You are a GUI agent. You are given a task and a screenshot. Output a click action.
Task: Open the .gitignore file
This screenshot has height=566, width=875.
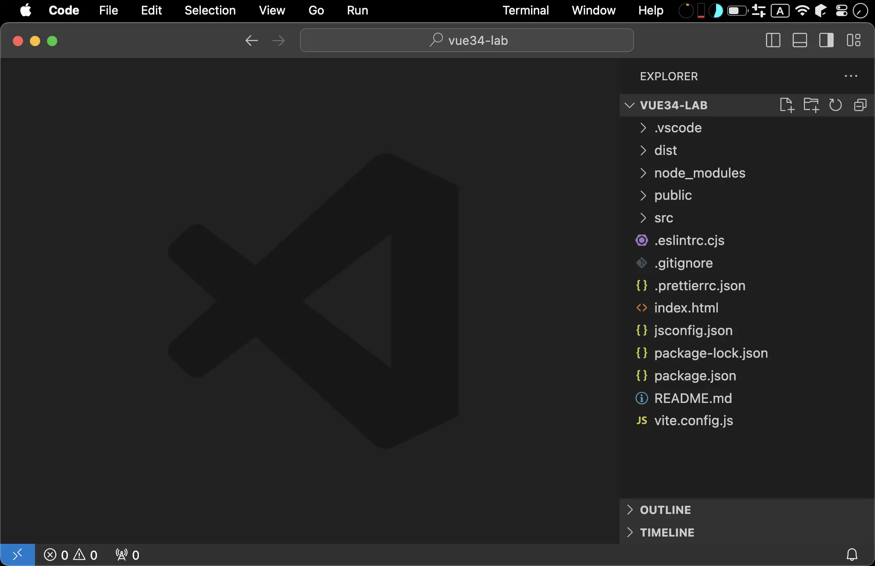[x=747, y=263]
